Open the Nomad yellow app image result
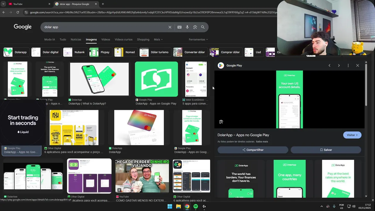Image resolution: width=375 pixels, height=211 pixels. pos(74,127)
